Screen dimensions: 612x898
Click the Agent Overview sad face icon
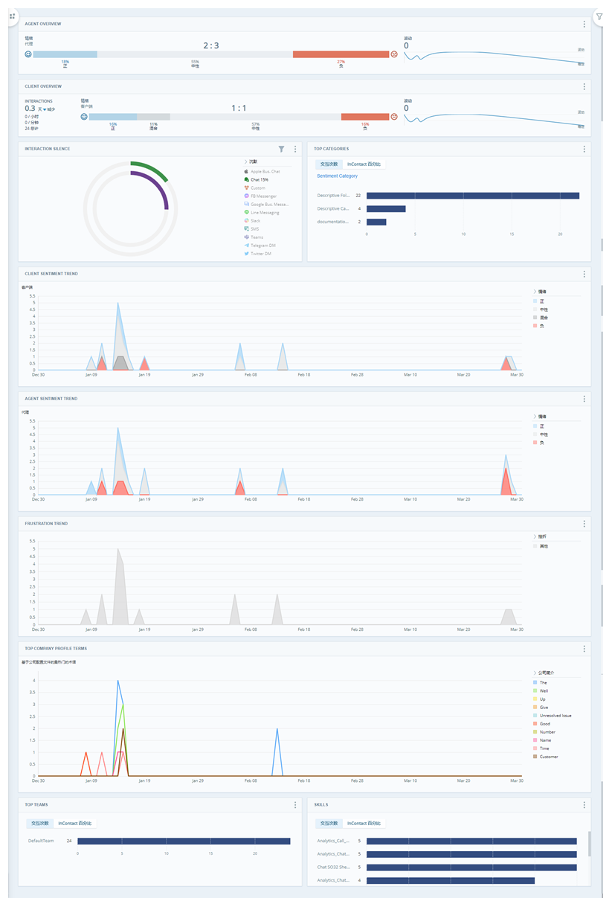pyautogui.click(x=394, y=54)
